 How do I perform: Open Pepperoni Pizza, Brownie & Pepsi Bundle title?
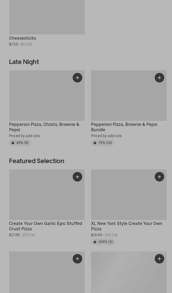tap(124, 127)
